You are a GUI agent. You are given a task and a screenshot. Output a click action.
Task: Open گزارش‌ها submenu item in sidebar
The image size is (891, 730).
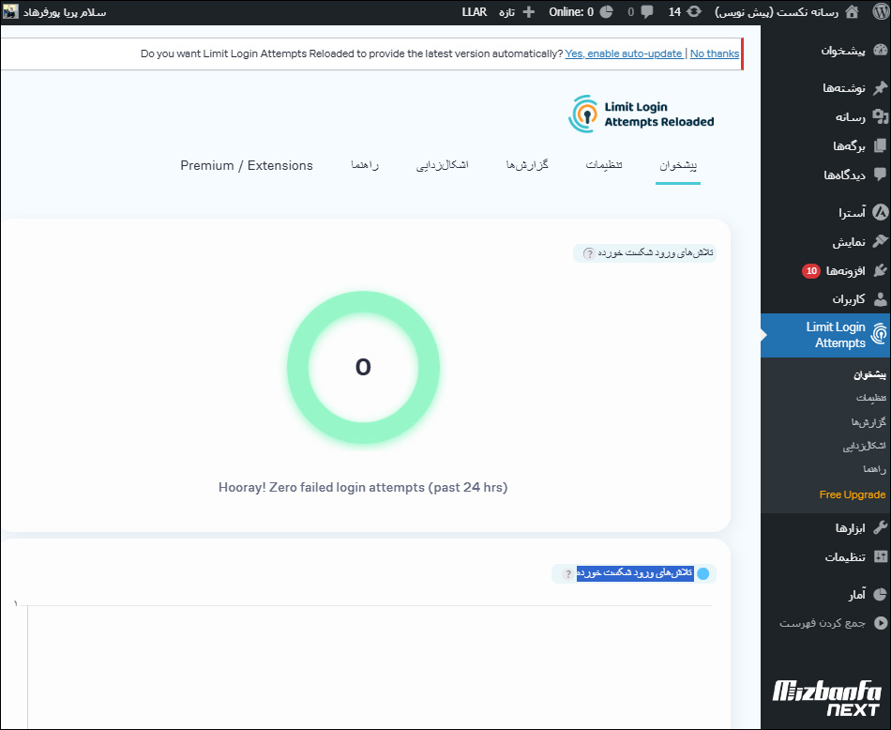pyautogui.click(x=868, y=422)
